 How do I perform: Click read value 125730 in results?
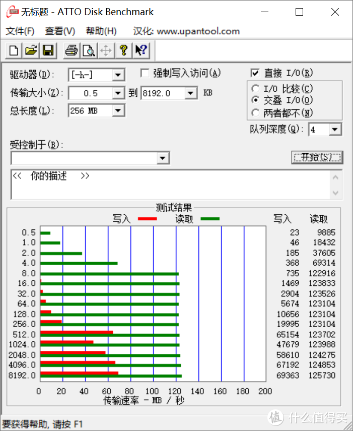coord(322,375)
